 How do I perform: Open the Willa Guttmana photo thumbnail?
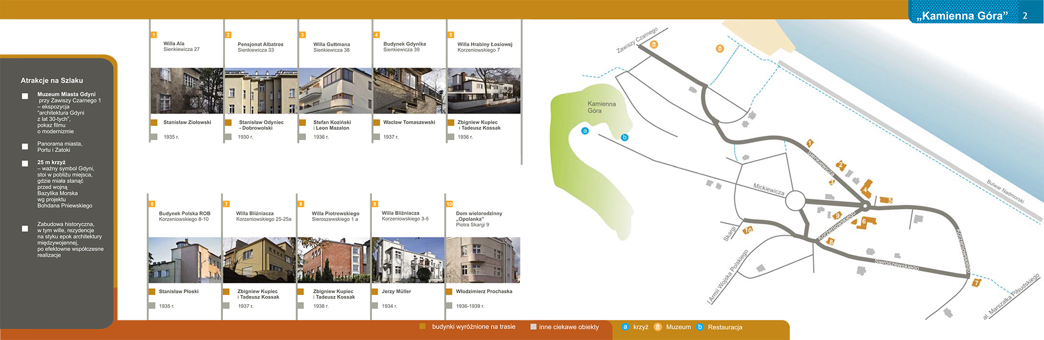[x=335, y=91]
